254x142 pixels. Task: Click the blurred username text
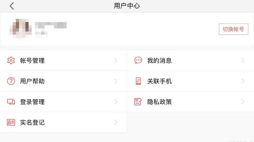coord(51,25)
